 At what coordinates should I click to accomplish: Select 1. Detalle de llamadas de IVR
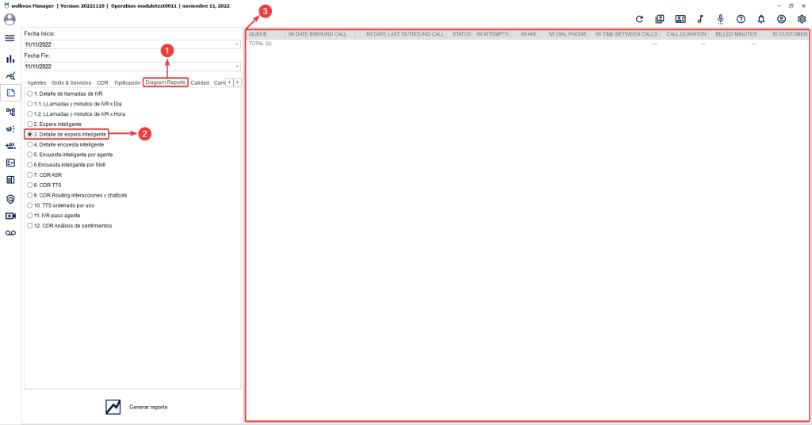pyautogui.click(x=65, y=94)
